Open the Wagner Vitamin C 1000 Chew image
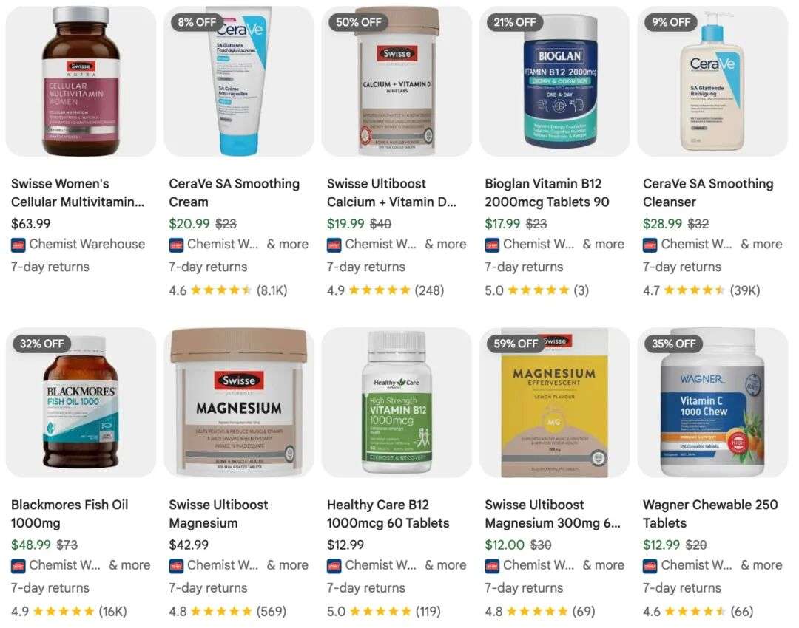The height and width of the screenshot is (628, 799). (712, 403)
